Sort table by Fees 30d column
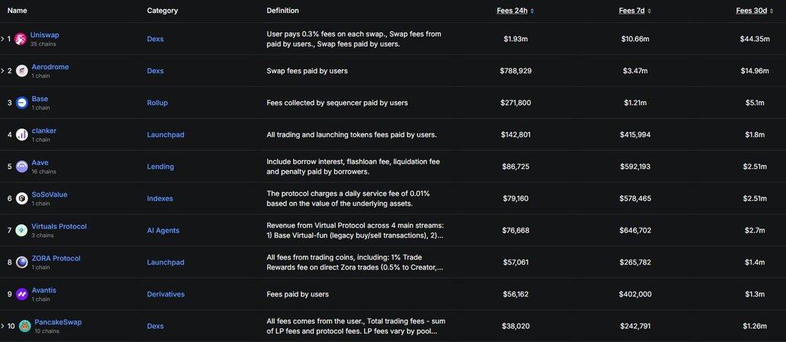 pyautogui.click(x=755, y=11)
